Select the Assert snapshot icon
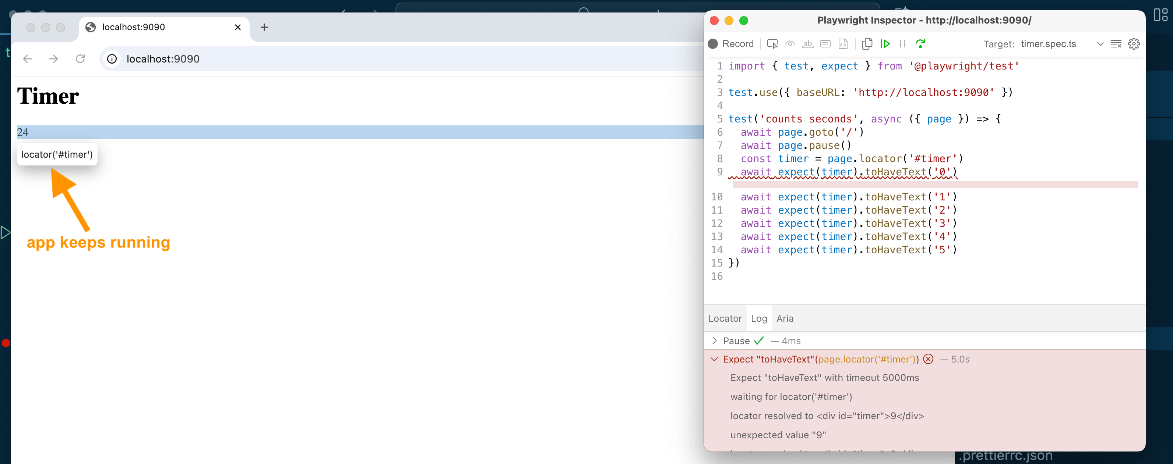1173x464 pixels. (843, 44)
